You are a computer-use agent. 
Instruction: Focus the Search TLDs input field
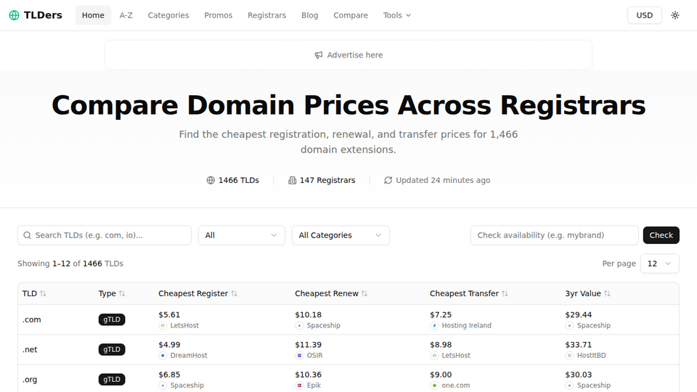click(105, 235)
